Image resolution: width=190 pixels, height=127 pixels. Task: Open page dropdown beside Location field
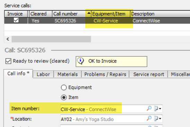(x=157, y=119)
